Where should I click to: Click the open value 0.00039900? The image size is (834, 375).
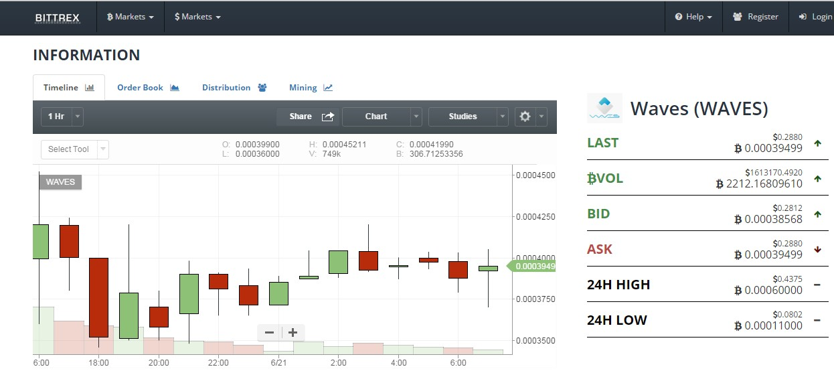click(258, 144)
